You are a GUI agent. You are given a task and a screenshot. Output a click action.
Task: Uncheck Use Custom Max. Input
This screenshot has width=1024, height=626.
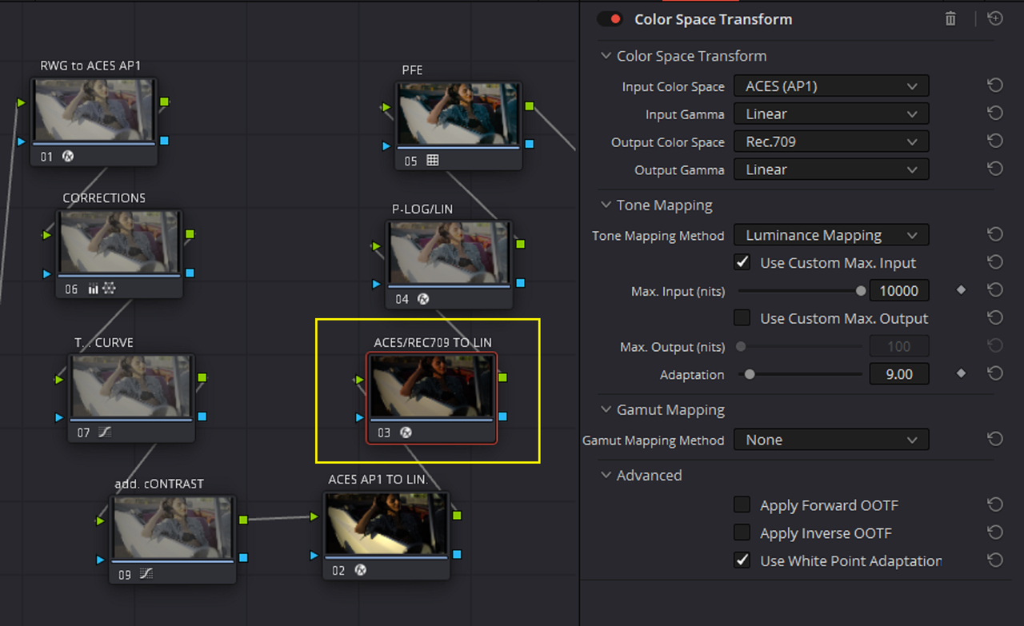(x=742, y=262)
